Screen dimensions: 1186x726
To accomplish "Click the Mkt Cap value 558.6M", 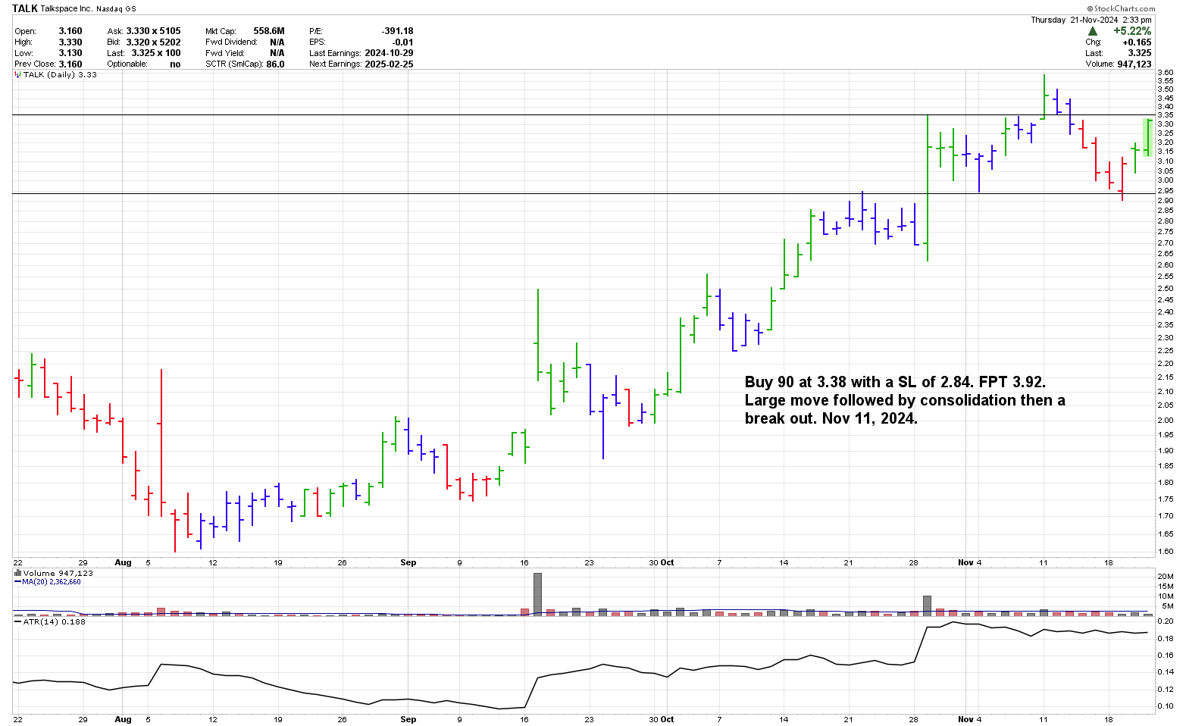I will pos(269,31).
